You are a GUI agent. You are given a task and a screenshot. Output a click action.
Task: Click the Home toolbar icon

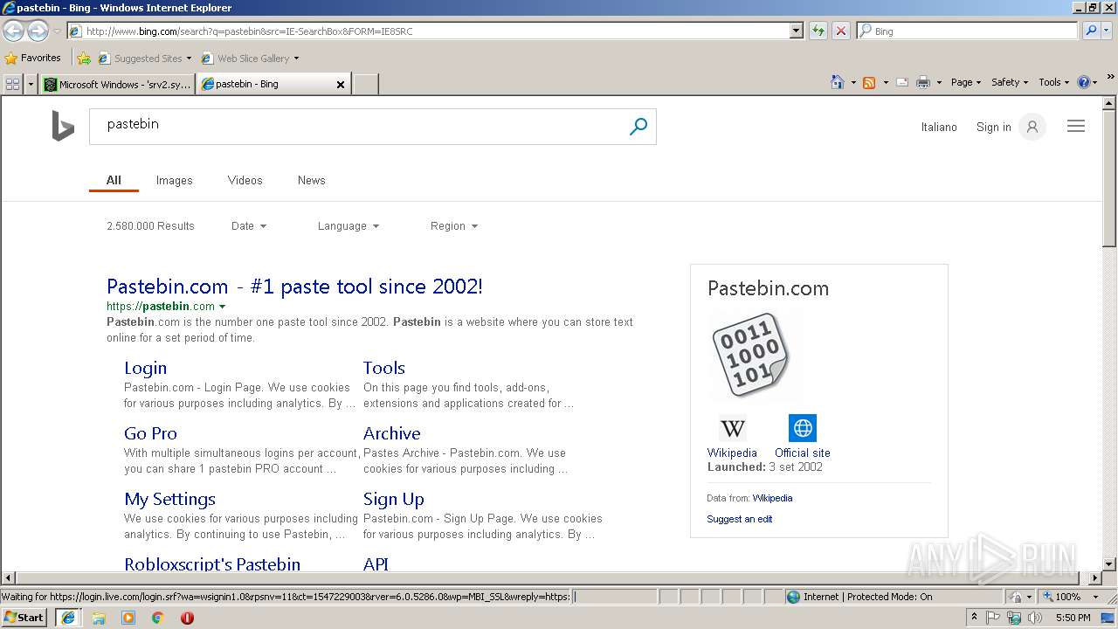837,82
